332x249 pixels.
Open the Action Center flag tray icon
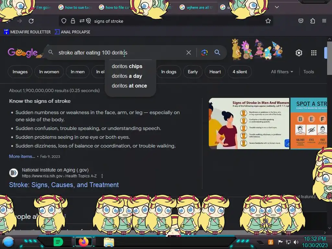point(280,242)
